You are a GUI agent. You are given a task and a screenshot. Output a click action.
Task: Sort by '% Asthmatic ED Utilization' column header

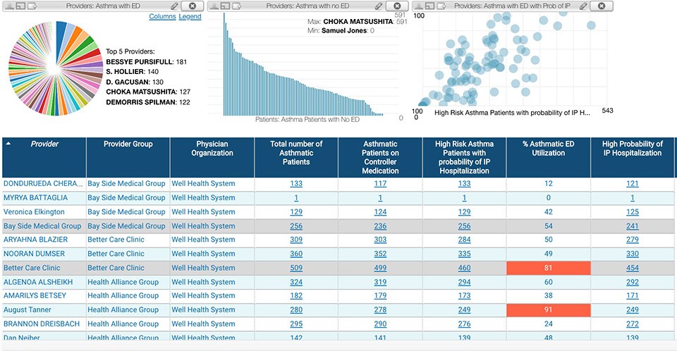(x=548, y=148)
